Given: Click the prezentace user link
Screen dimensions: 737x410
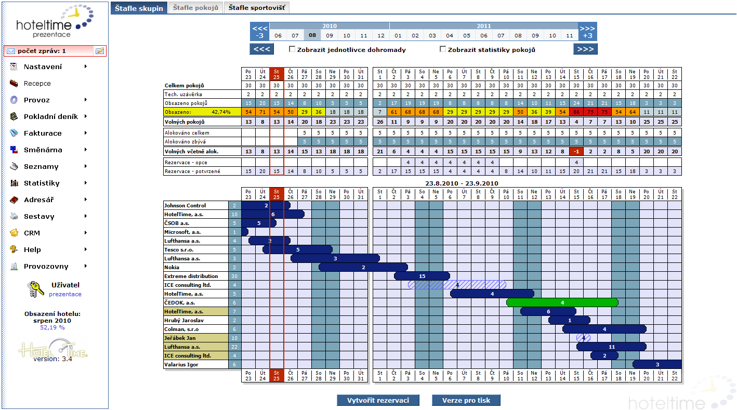Looking at the screenshot, I should pyautogui.click(x=65, y=294).
